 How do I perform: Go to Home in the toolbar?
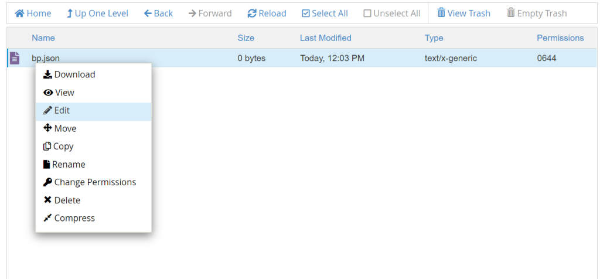click(33, 13)
